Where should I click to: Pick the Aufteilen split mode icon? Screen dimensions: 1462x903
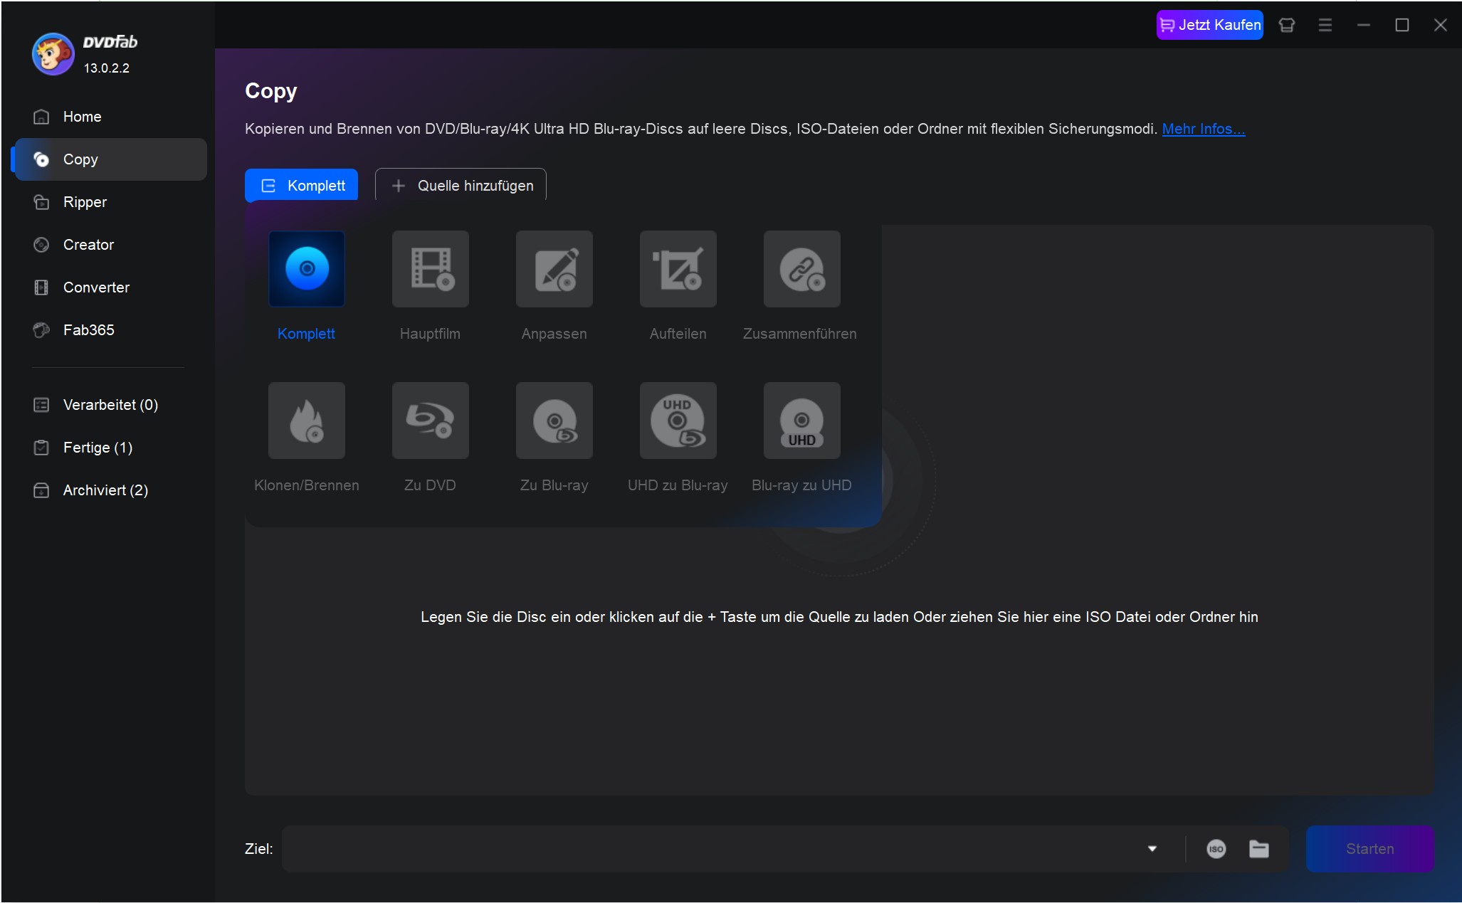pyautogui.click(x=678, y=269)
